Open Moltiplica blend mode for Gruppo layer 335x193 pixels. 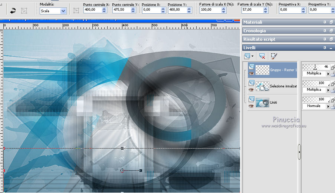[316, 73]
